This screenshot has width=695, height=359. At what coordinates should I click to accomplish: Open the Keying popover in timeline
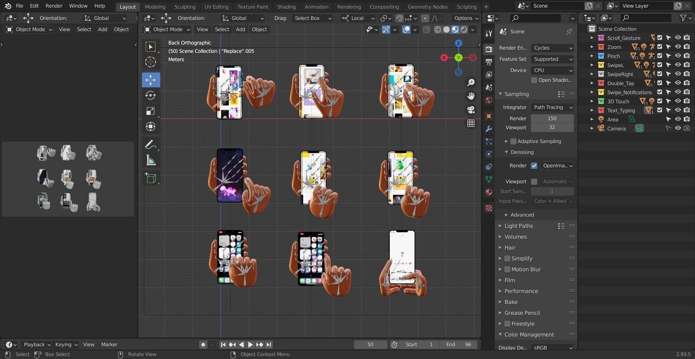click(66, 345)
